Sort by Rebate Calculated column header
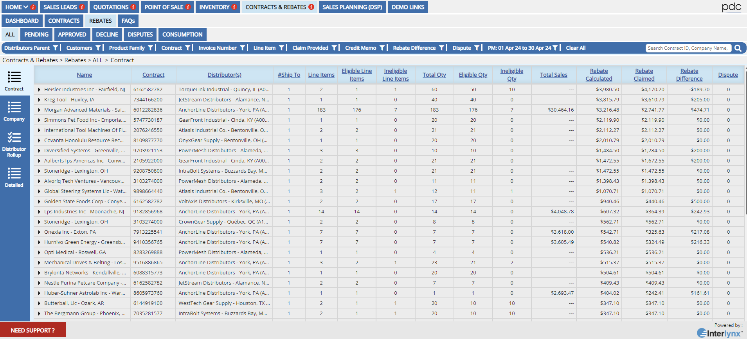The width and height of the screenshot is (747, 339). point(599,75)
